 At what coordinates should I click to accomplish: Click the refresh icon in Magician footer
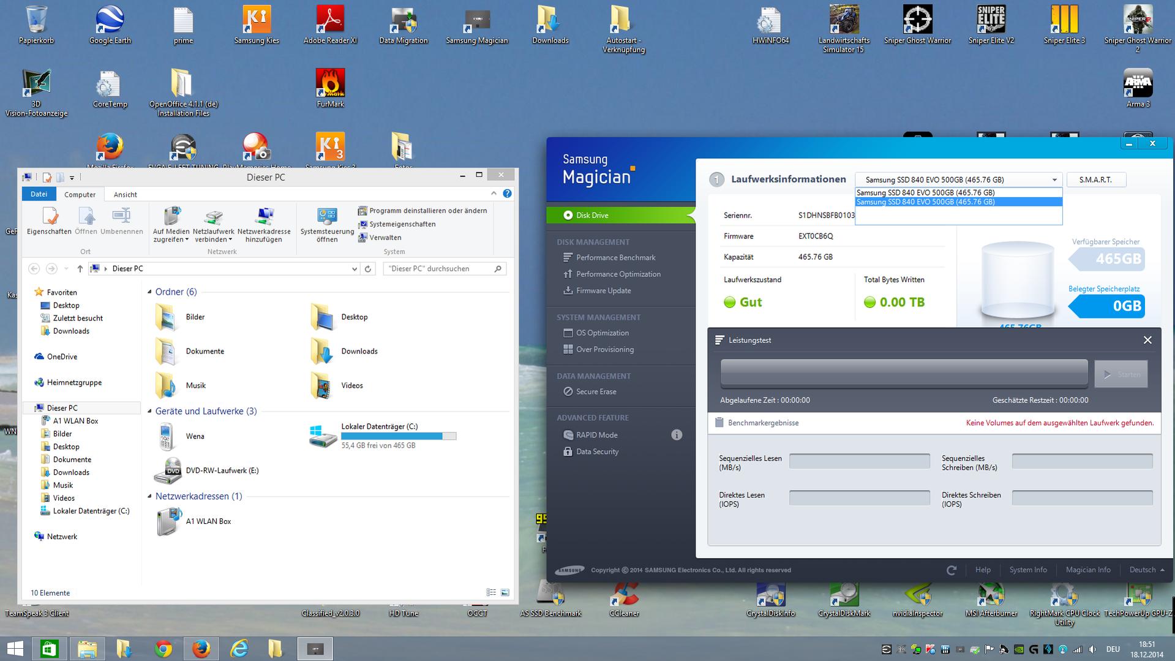(952, 570)
